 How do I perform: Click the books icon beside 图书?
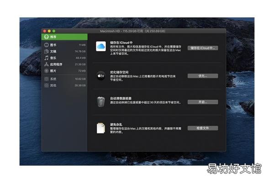tap(46, 45)
